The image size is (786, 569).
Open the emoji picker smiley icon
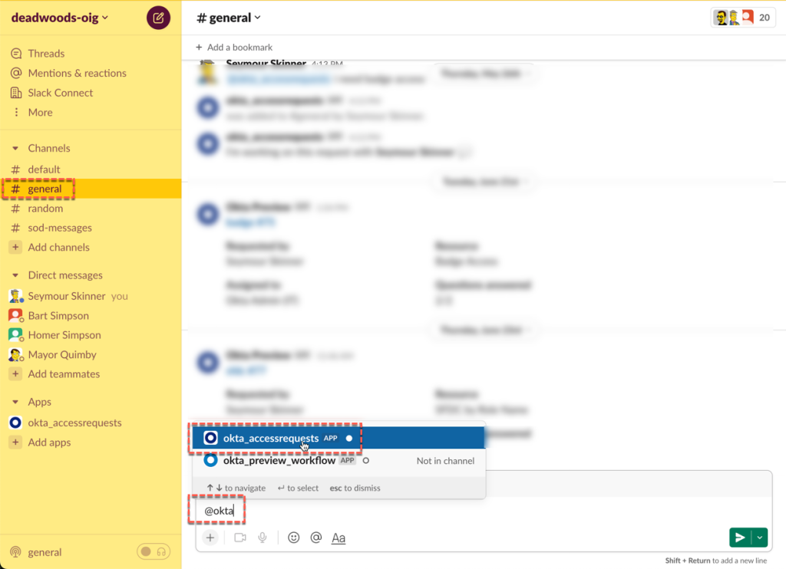point(294,538)
